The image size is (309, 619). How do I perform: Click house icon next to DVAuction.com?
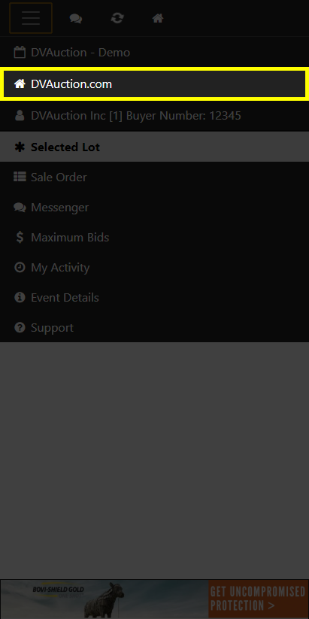(20, 83)
